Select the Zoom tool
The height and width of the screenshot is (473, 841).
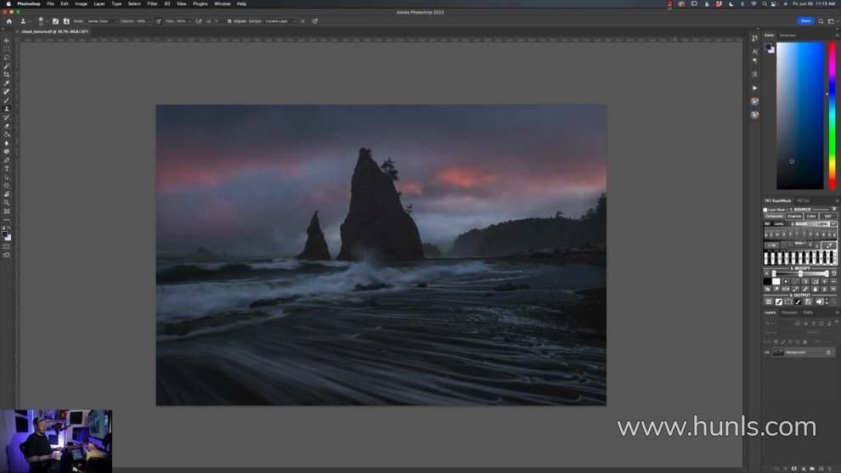point(7,202)
